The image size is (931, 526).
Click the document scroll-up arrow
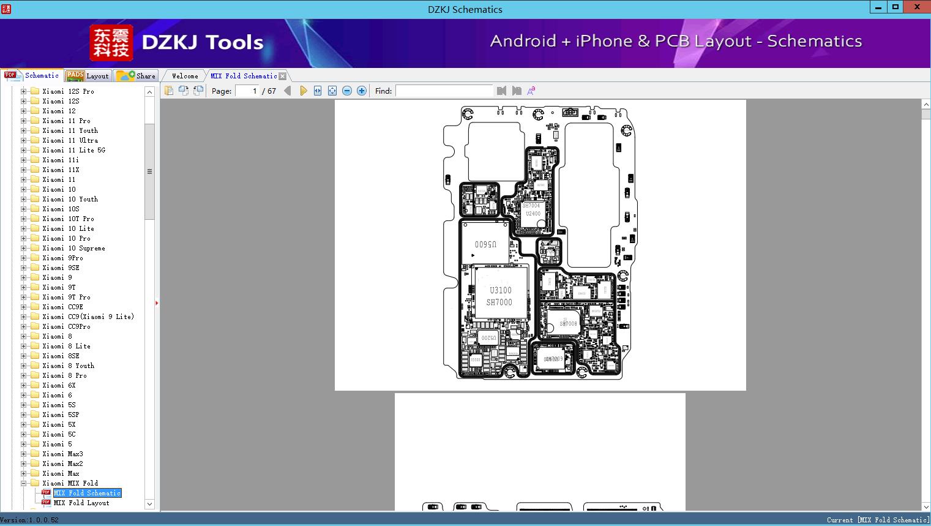[925, 105]
